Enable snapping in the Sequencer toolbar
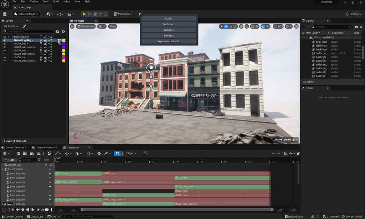 tap(118, 153)
